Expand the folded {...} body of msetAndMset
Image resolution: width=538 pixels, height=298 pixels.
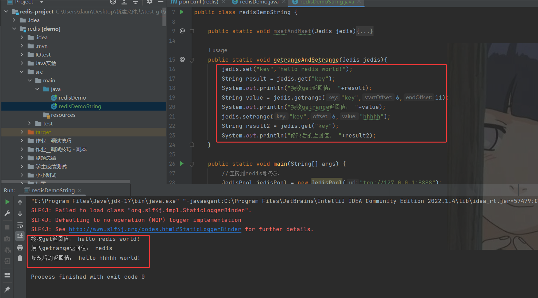pyautogui.click(x=365, y=31)
